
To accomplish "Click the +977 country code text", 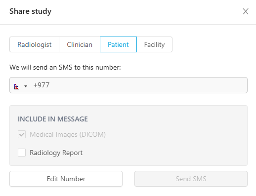I will 42,85.
